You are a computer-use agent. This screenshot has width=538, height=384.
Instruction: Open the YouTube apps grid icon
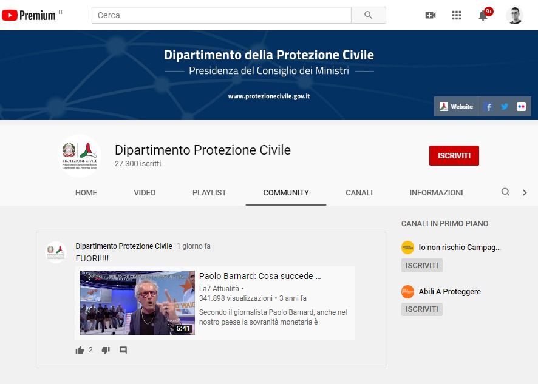pos(457,15)
